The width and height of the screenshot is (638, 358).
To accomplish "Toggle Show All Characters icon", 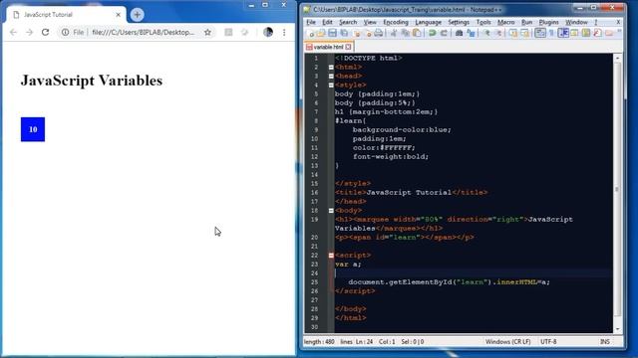I will (551, 33).
